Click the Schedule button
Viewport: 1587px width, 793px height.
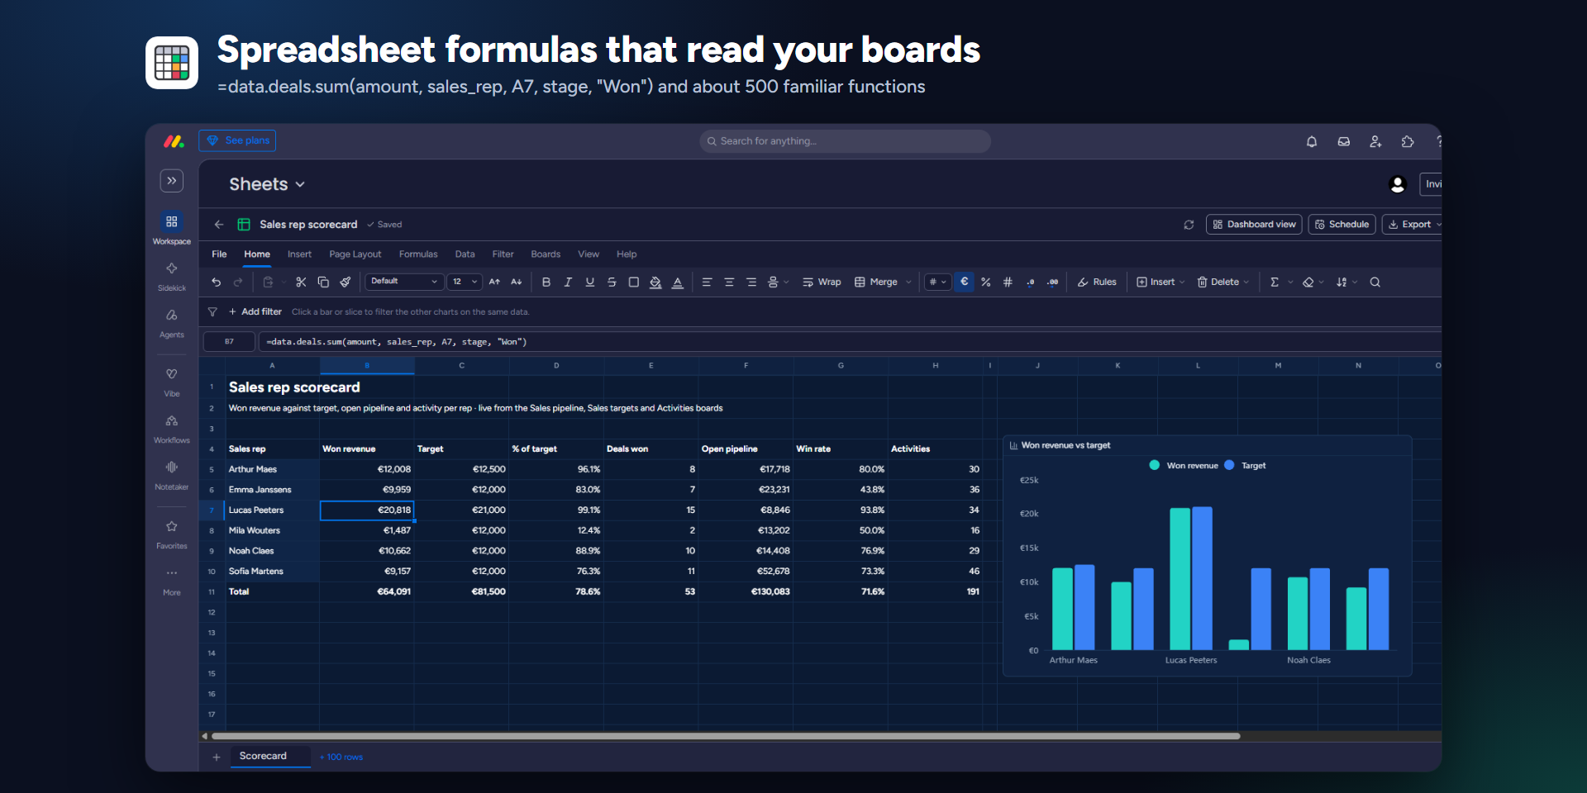point(1342,225)
